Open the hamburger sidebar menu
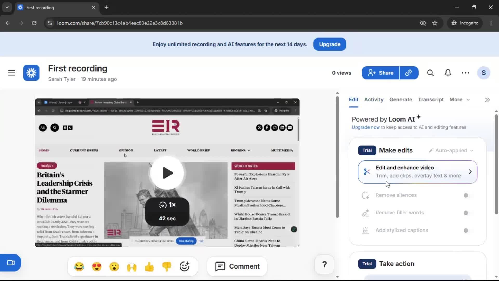This screenshot has height=281, width=499. pyautogui.click(x=11, y=73)
